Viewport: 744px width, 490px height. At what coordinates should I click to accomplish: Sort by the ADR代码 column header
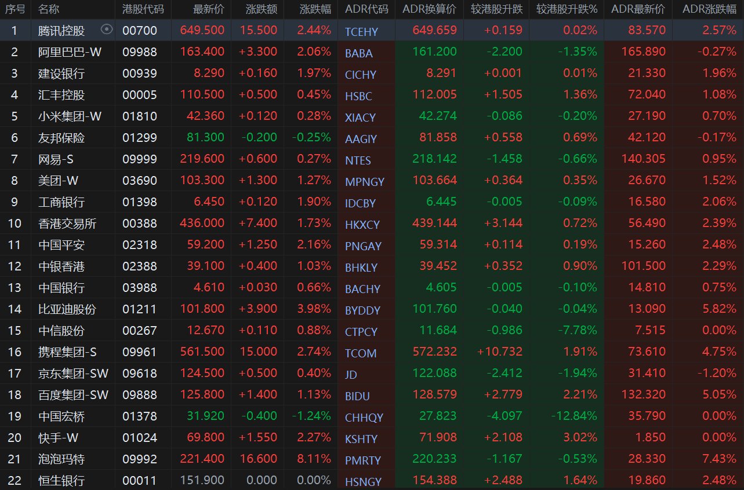tap(366, 9)
